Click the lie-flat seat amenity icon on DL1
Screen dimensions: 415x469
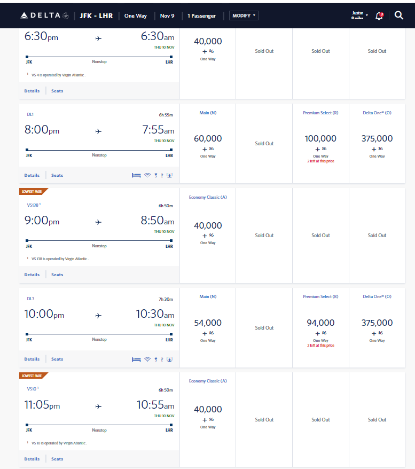coord(136,175)
